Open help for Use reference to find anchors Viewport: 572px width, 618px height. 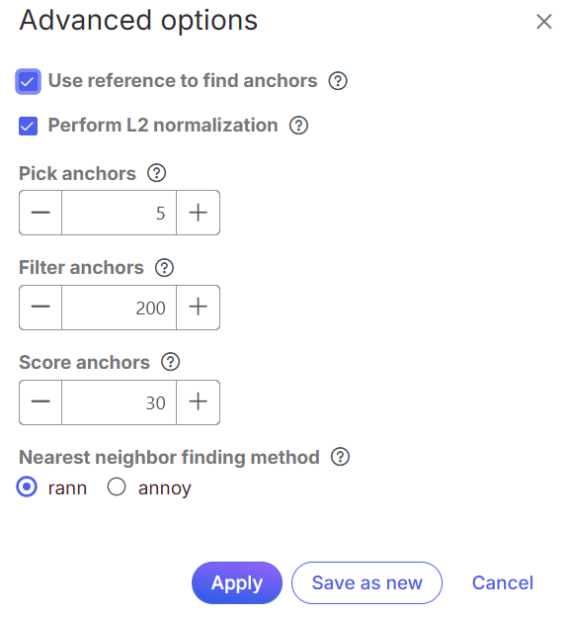pos(338,81)
